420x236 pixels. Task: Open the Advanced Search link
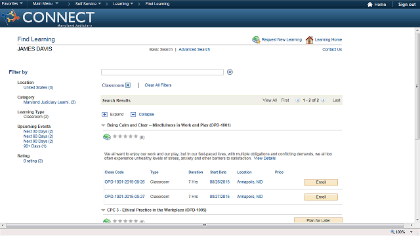point(194,50)
